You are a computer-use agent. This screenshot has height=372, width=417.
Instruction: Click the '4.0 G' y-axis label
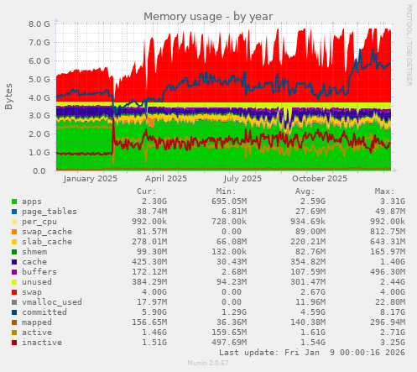point(39,98)
